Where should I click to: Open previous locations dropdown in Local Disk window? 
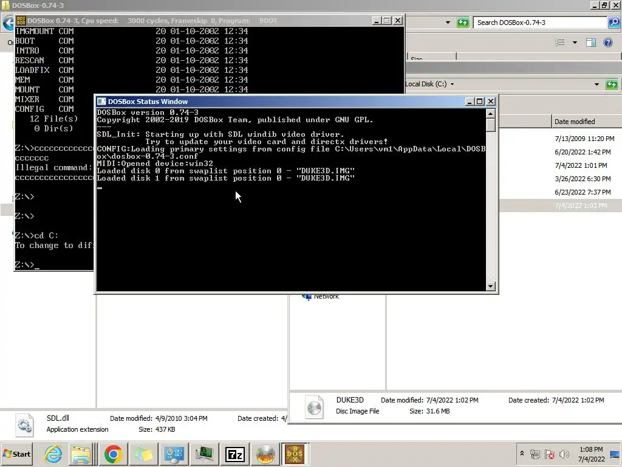(596, 84)
